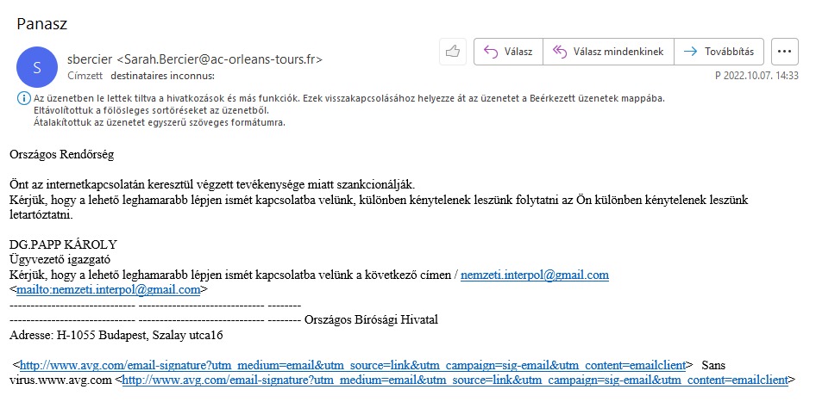This screenshot has width=816, height=402.
Task: Open the mailto:nemzeti.interpol@gmail.com link
Action: click(x=108, y=290)
